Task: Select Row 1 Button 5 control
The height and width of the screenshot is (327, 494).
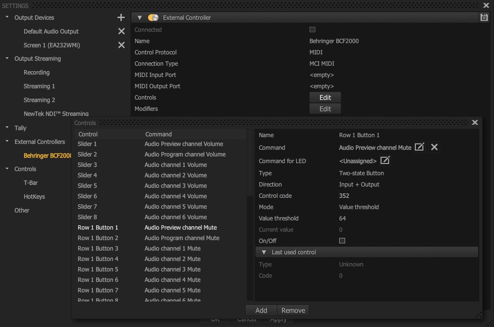Action: (x=161, y=269)
